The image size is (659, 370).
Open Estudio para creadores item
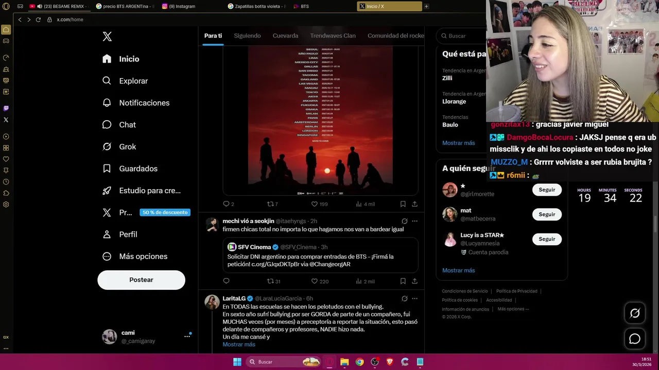click(x=142, y=191)
